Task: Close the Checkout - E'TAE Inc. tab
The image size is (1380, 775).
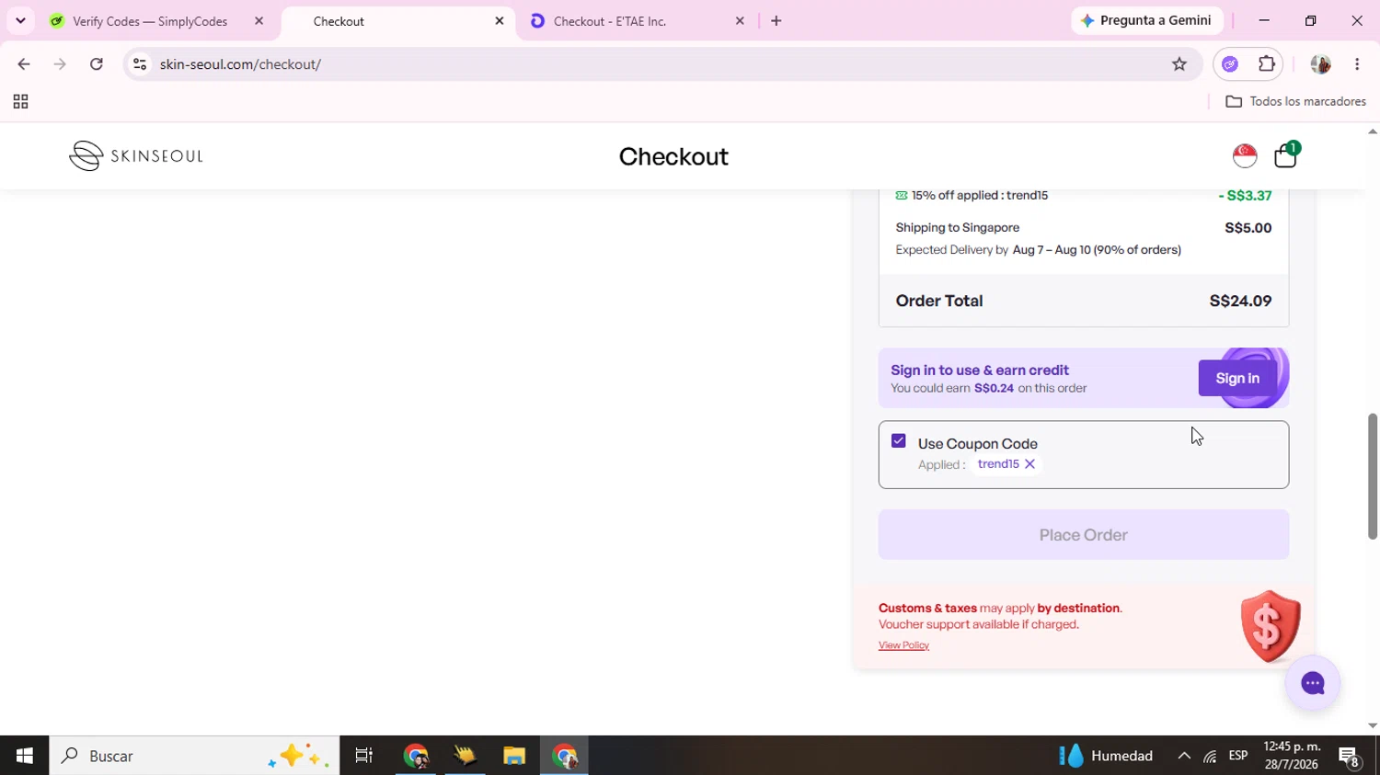Action: tap(740, 20)
